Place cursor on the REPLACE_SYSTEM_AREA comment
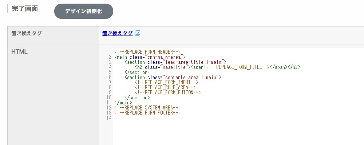Screen dimensions: 364x145 pos(147,108)
